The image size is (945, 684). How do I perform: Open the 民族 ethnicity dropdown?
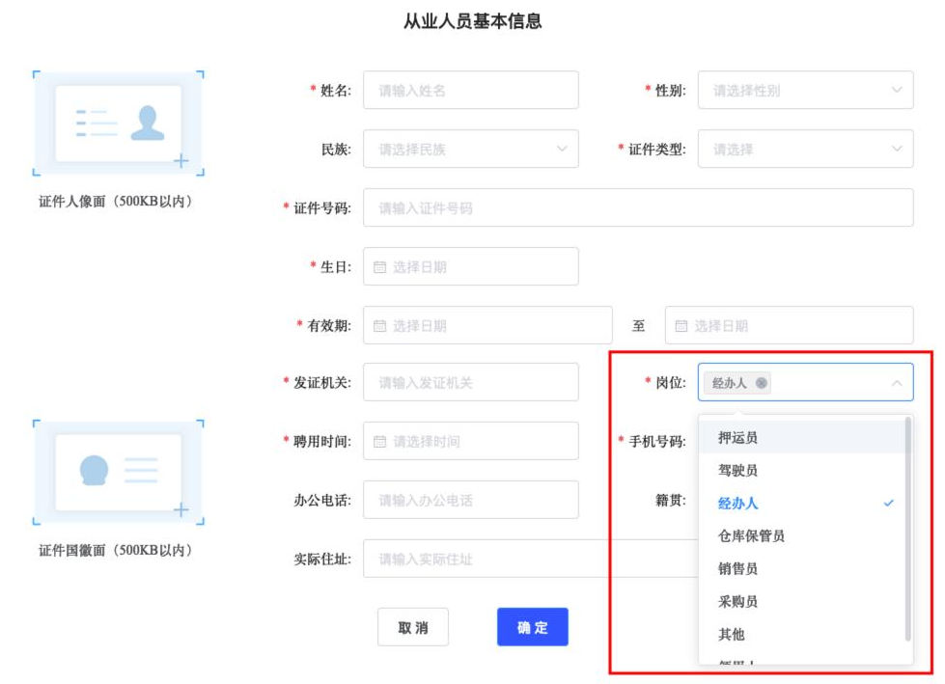click(470, 150)
